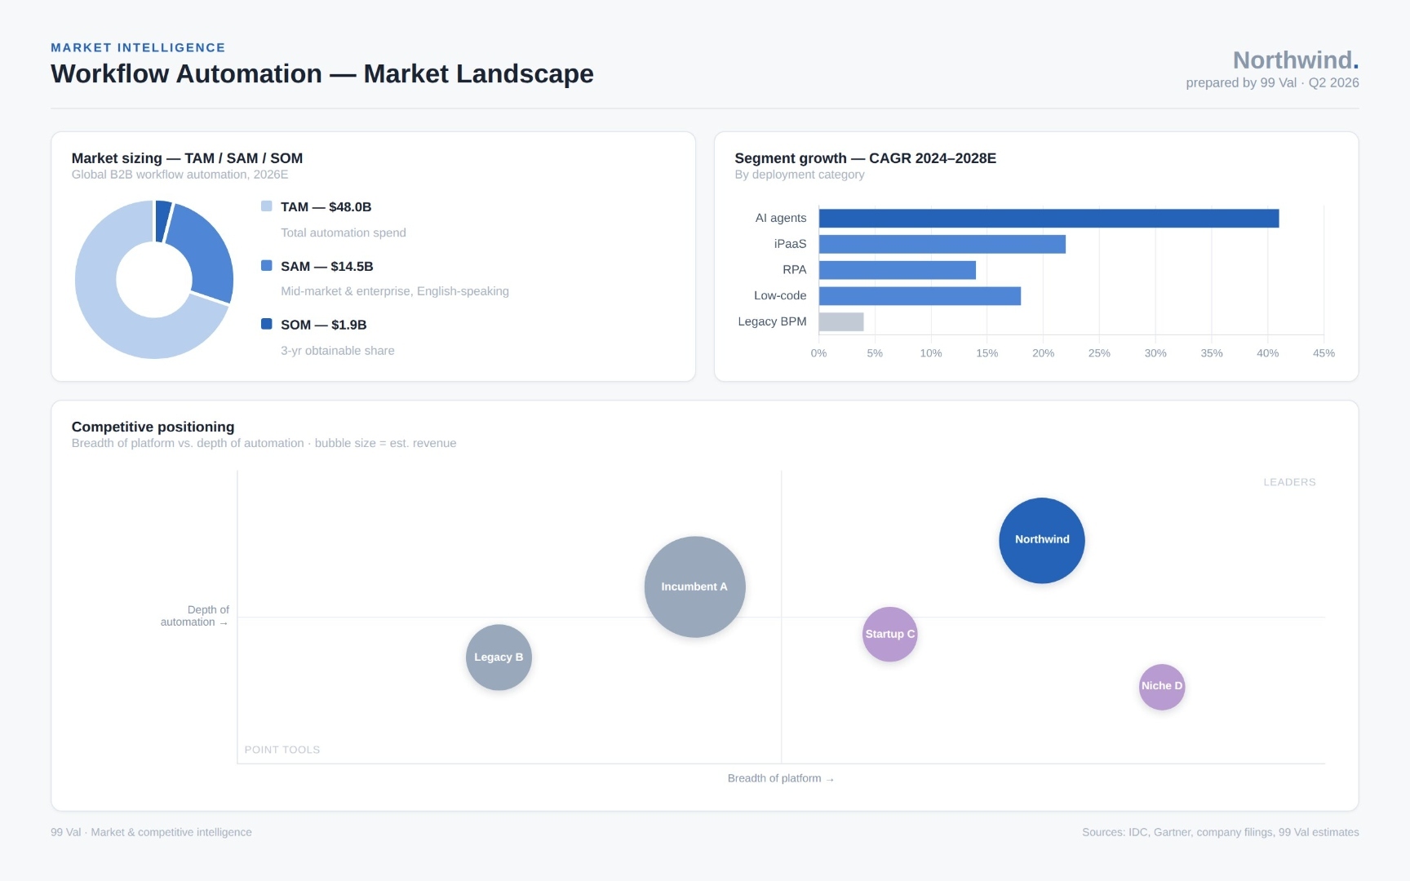Select the Legacy B bubble

(499, 657)
